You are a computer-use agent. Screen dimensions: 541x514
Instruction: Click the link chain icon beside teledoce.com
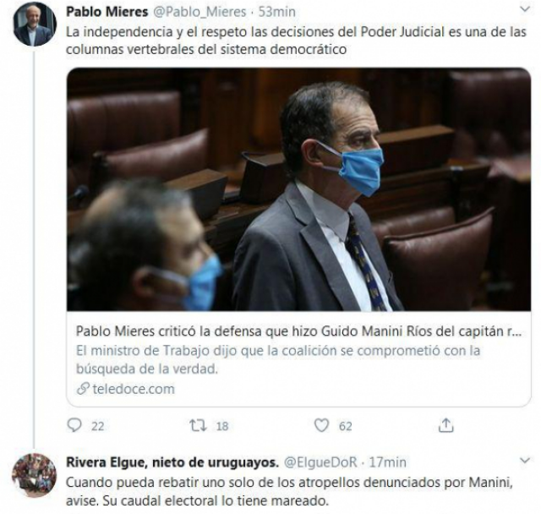click(83, 389)
